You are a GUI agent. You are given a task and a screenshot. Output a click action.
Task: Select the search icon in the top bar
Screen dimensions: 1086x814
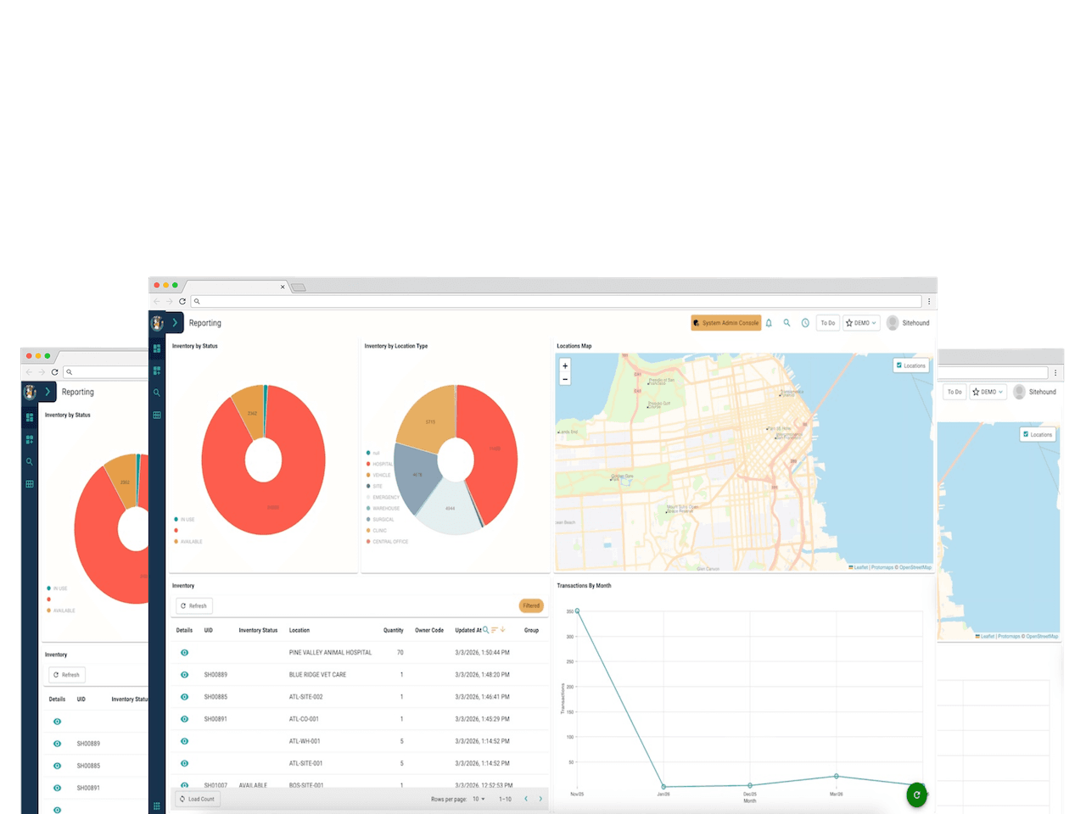point(787,323)
